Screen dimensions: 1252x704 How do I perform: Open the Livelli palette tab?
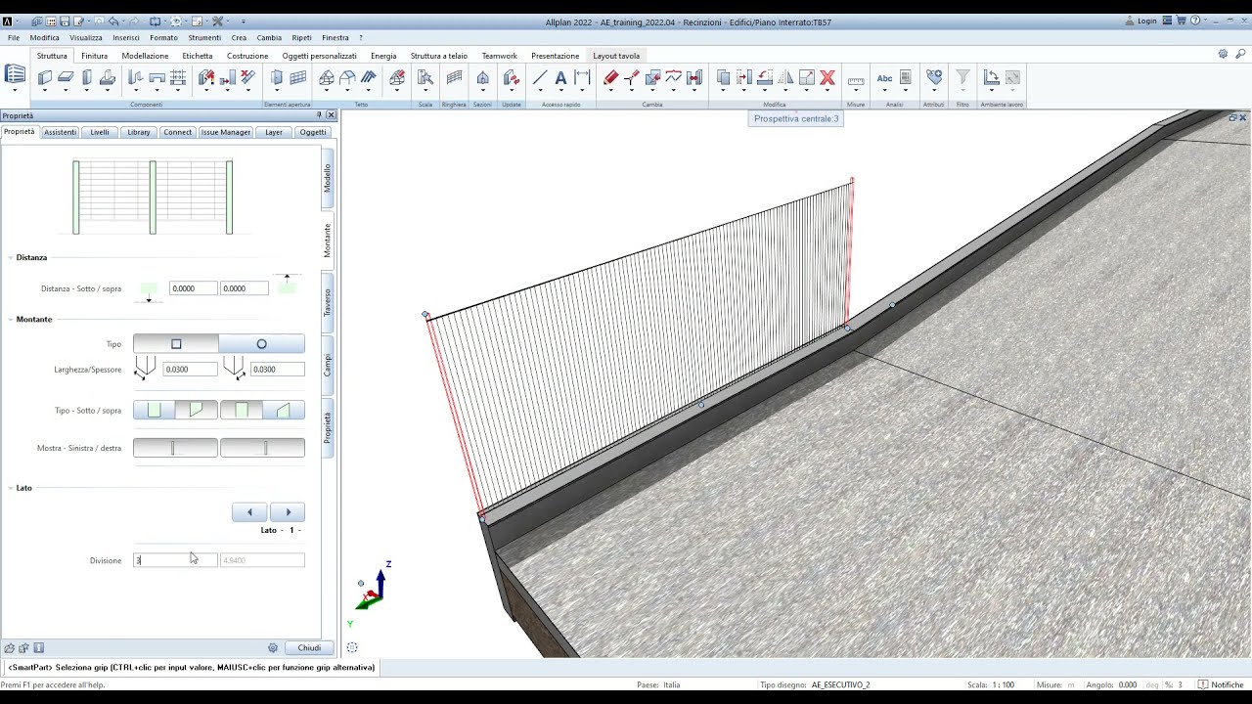pyautogui.click(x=100, y=132)
